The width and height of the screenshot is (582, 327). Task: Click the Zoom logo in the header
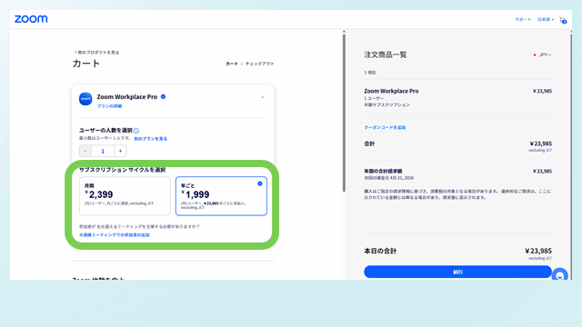pyautogui.click(x=31, y=19)
